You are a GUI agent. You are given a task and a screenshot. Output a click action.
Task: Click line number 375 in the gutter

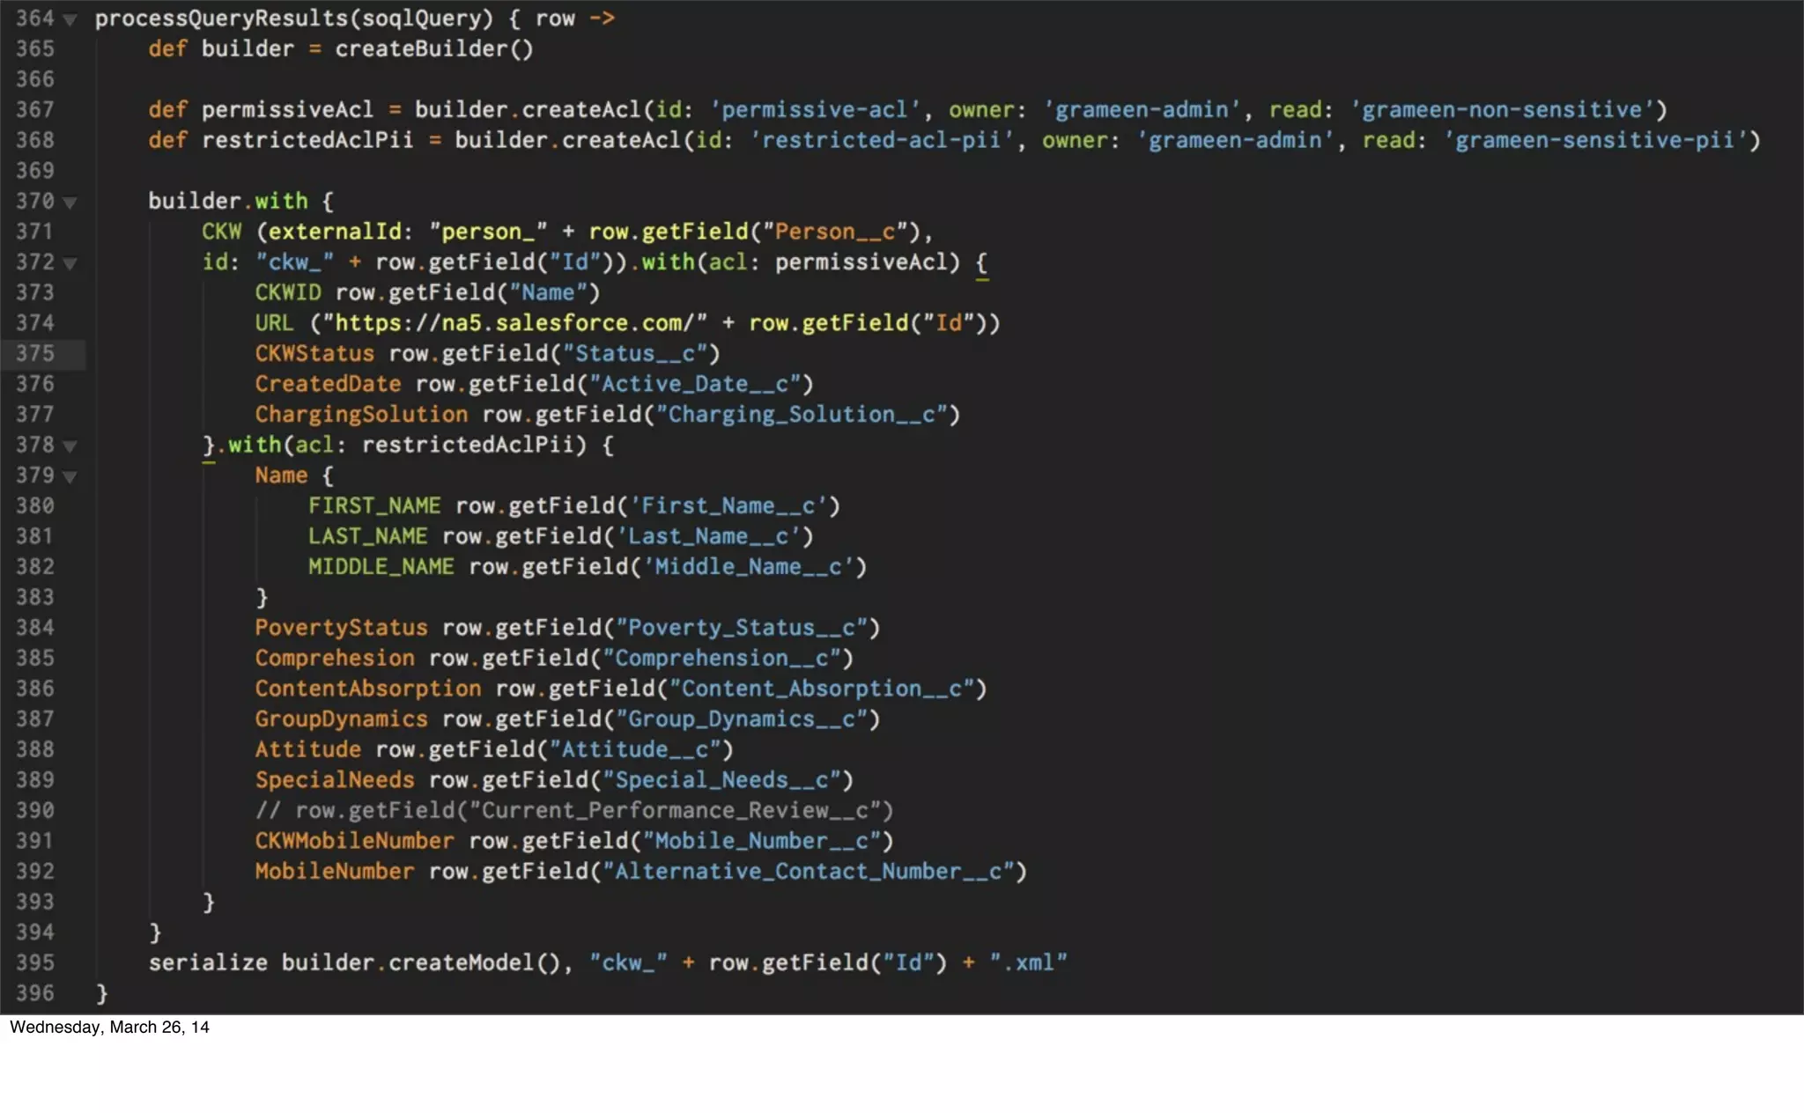tap(35, 354)
